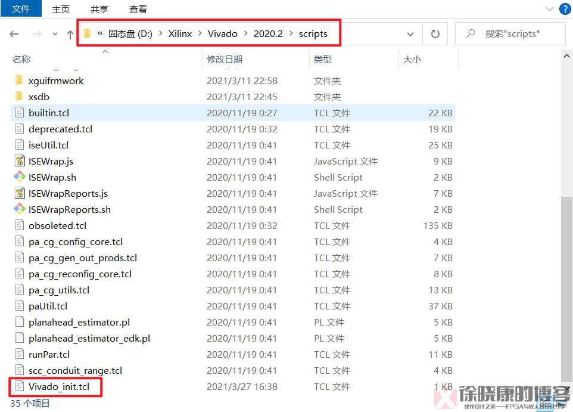Sort by the 大小 column
The height and width of the screenshot is (412, 573).
[412, 59]
